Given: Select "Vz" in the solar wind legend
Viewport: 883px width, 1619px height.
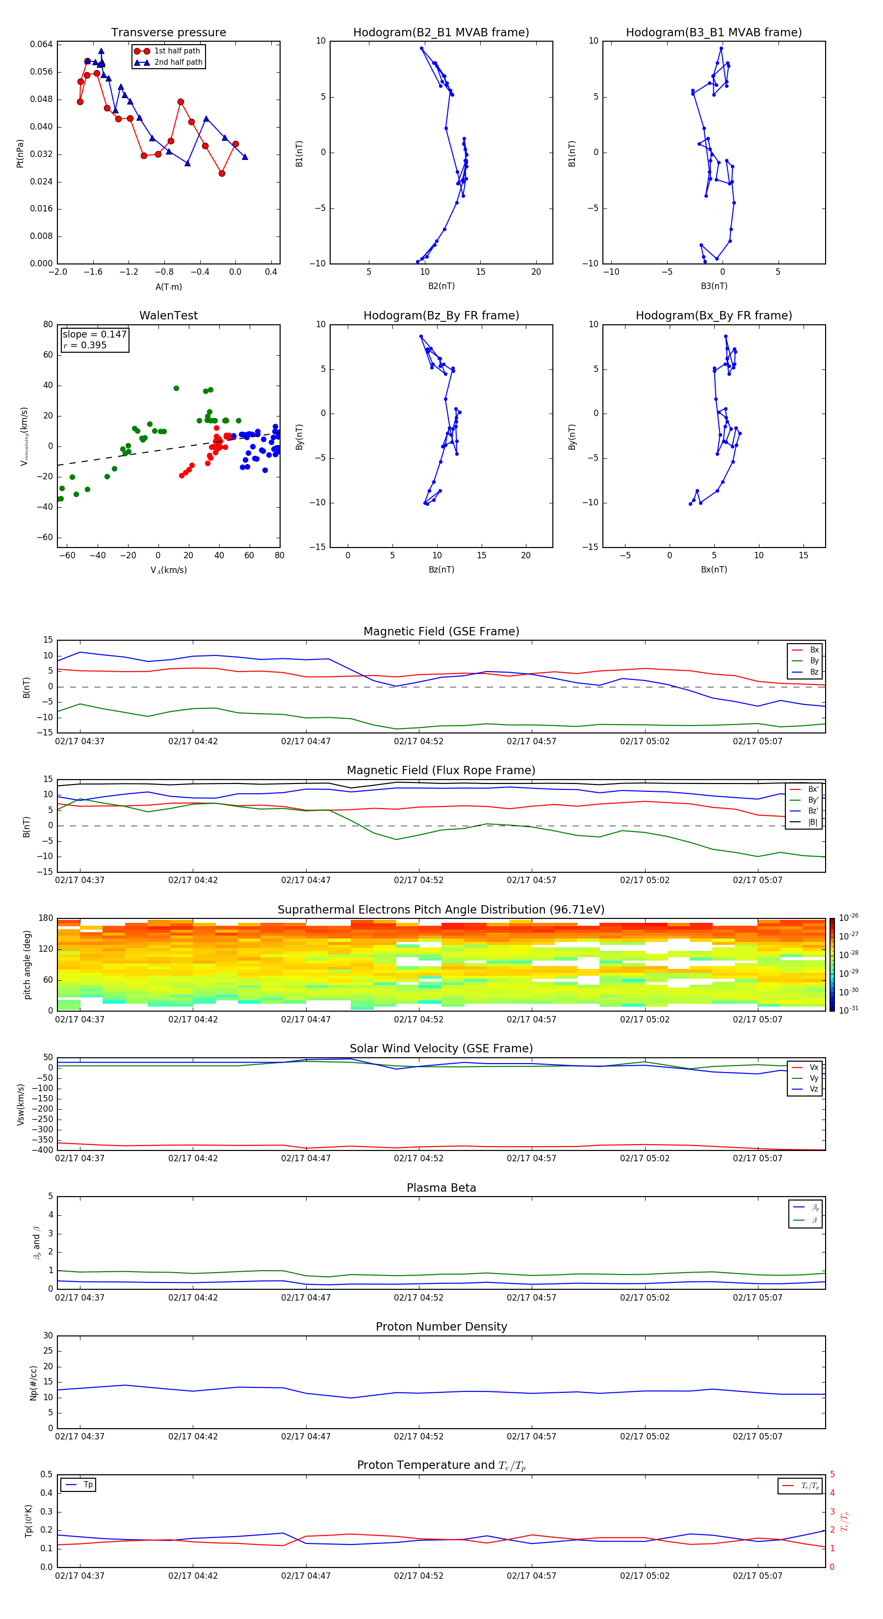Looking at the screenshot, I should pyautogui.click(x=805, y=1089).
